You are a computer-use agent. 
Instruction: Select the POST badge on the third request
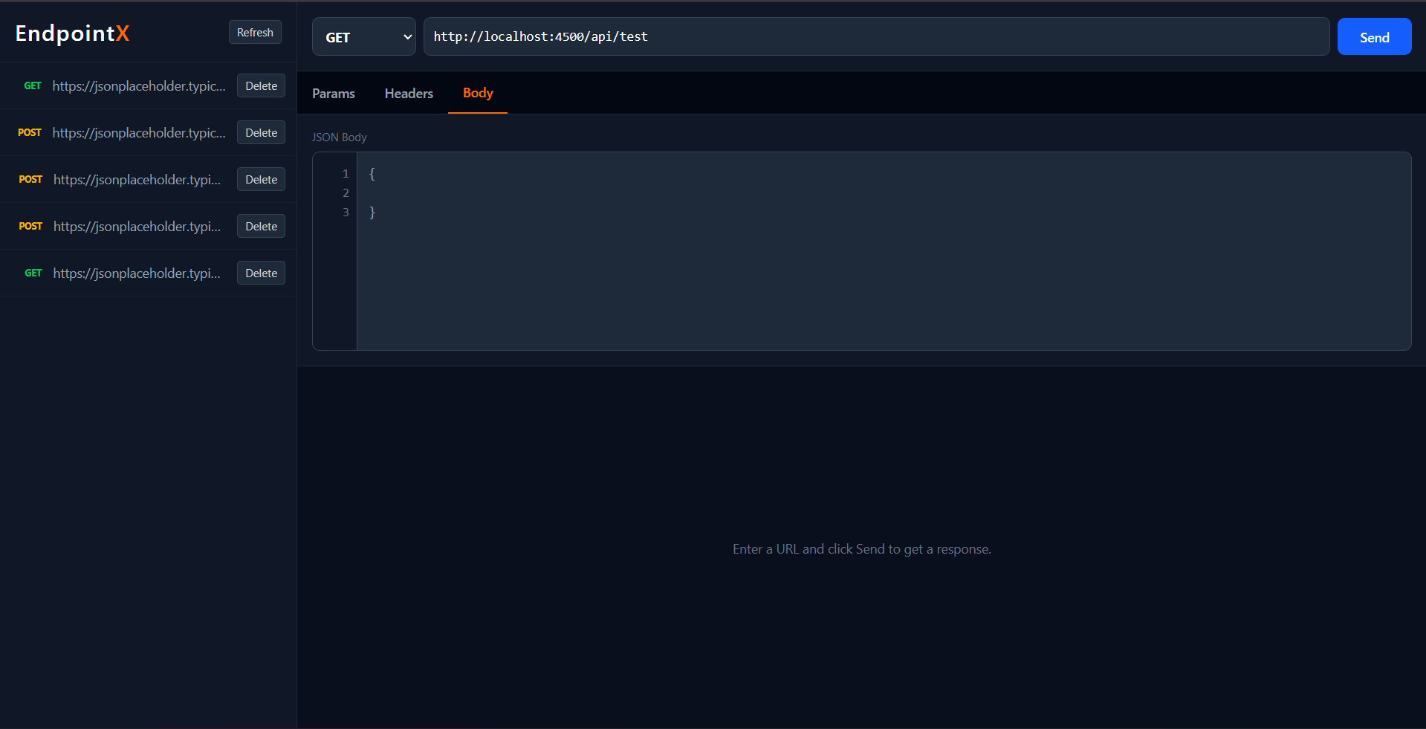(30, 179)
